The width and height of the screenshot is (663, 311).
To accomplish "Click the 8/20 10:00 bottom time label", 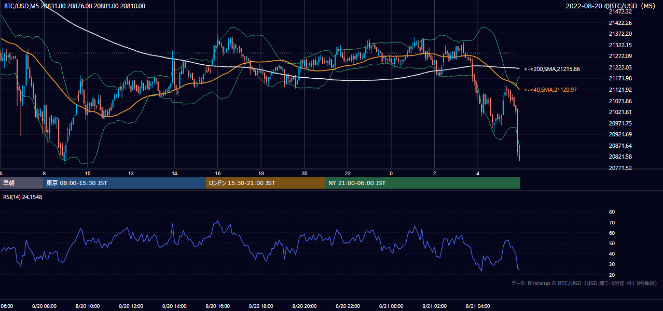I will coord(88,306).
